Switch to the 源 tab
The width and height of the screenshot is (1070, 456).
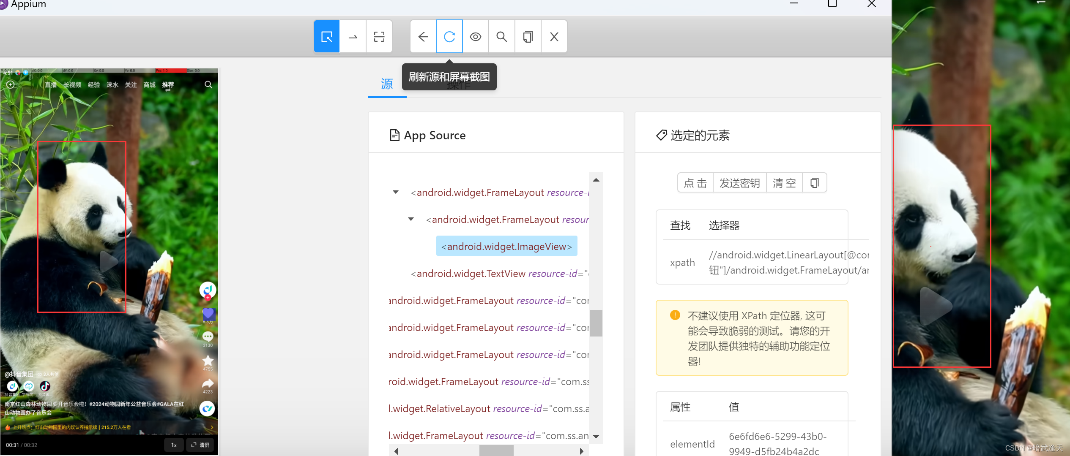pos(387,84)
